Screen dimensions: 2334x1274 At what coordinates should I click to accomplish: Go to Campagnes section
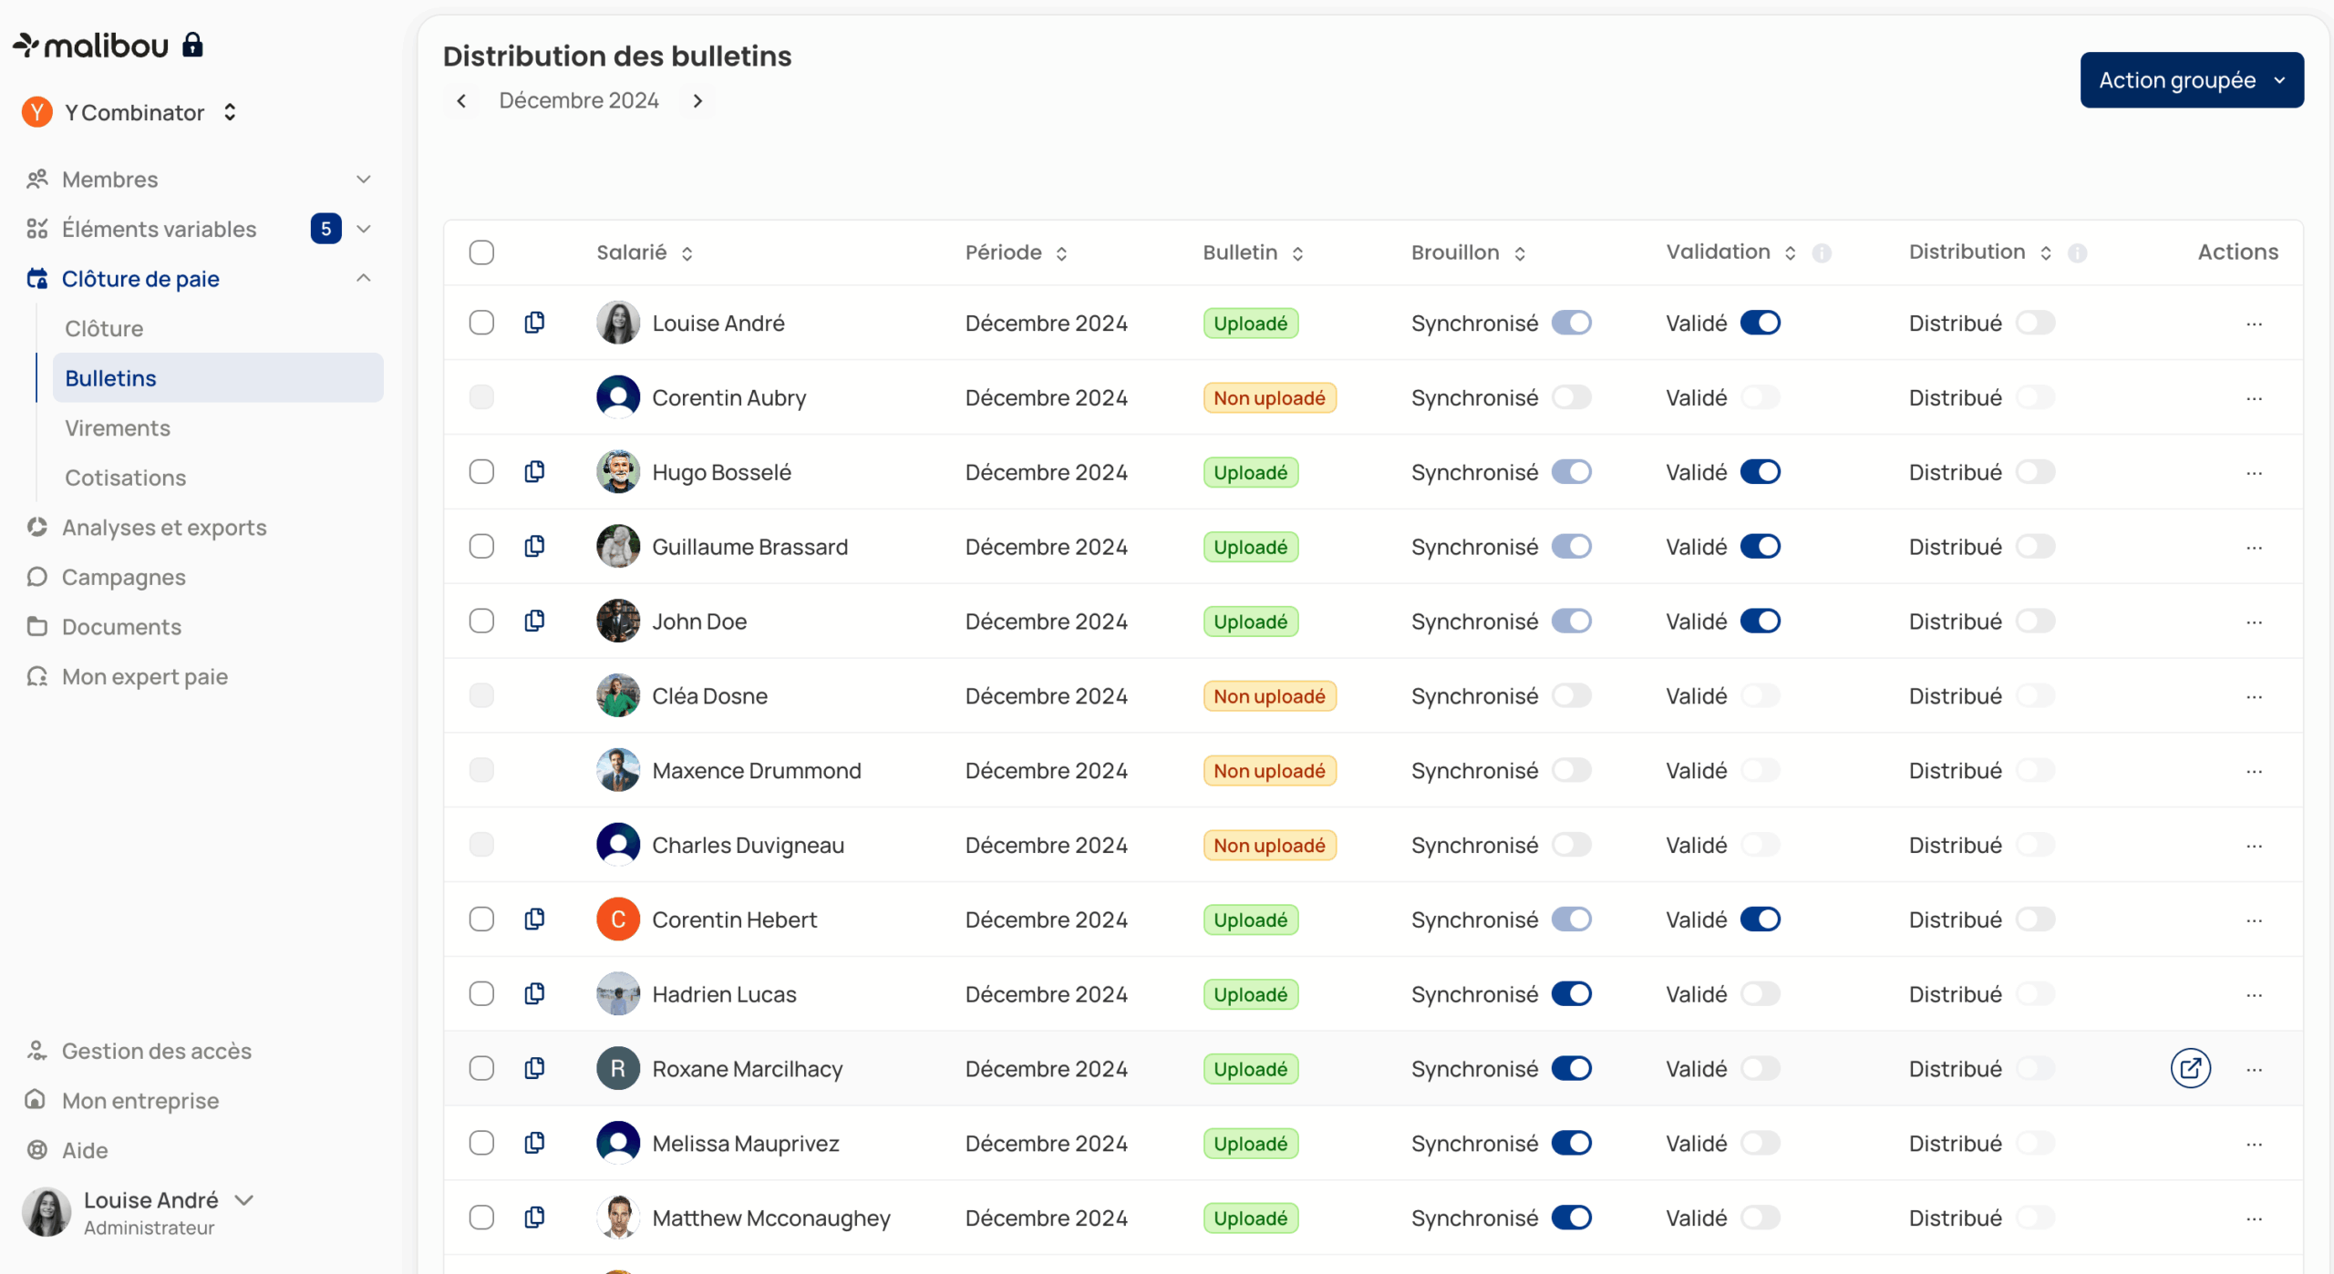(x=123, y=577)
